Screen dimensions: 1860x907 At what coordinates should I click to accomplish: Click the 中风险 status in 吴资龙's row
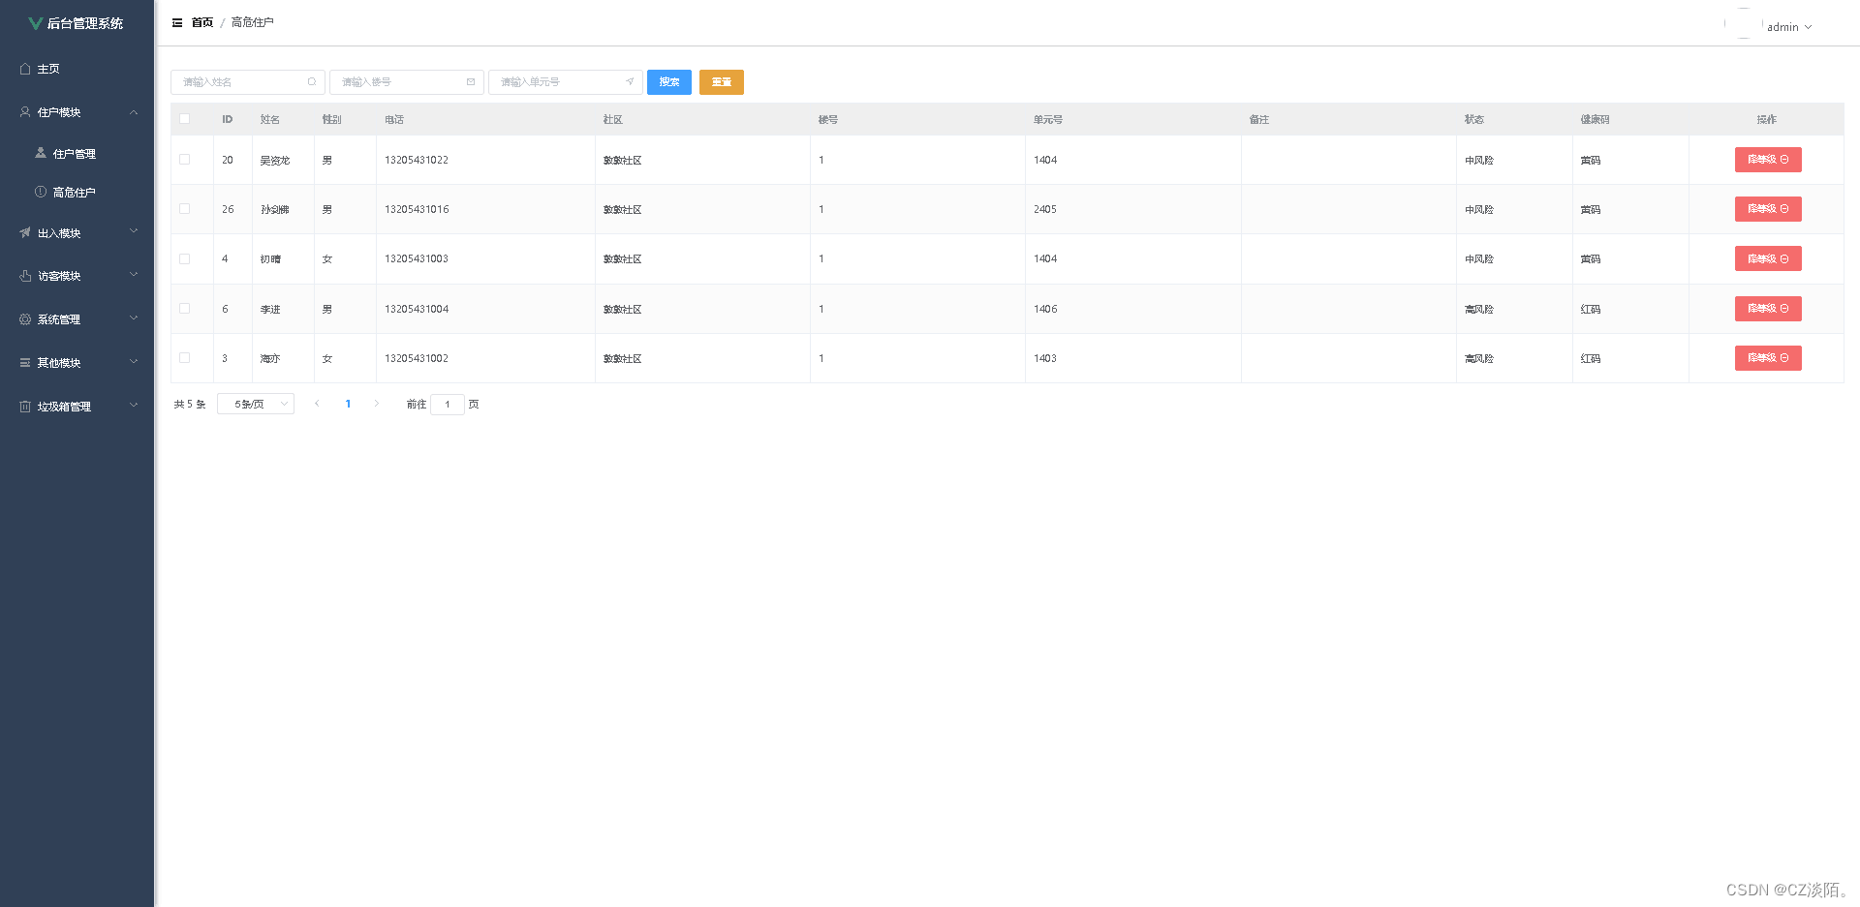pyautogui.click(x=1479, y=160)
